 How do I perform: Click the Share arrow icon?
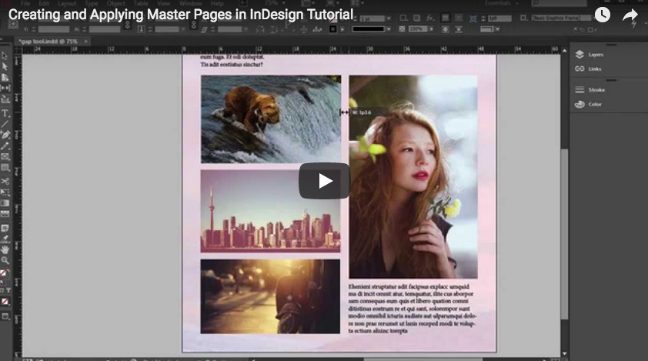(630, 15)
